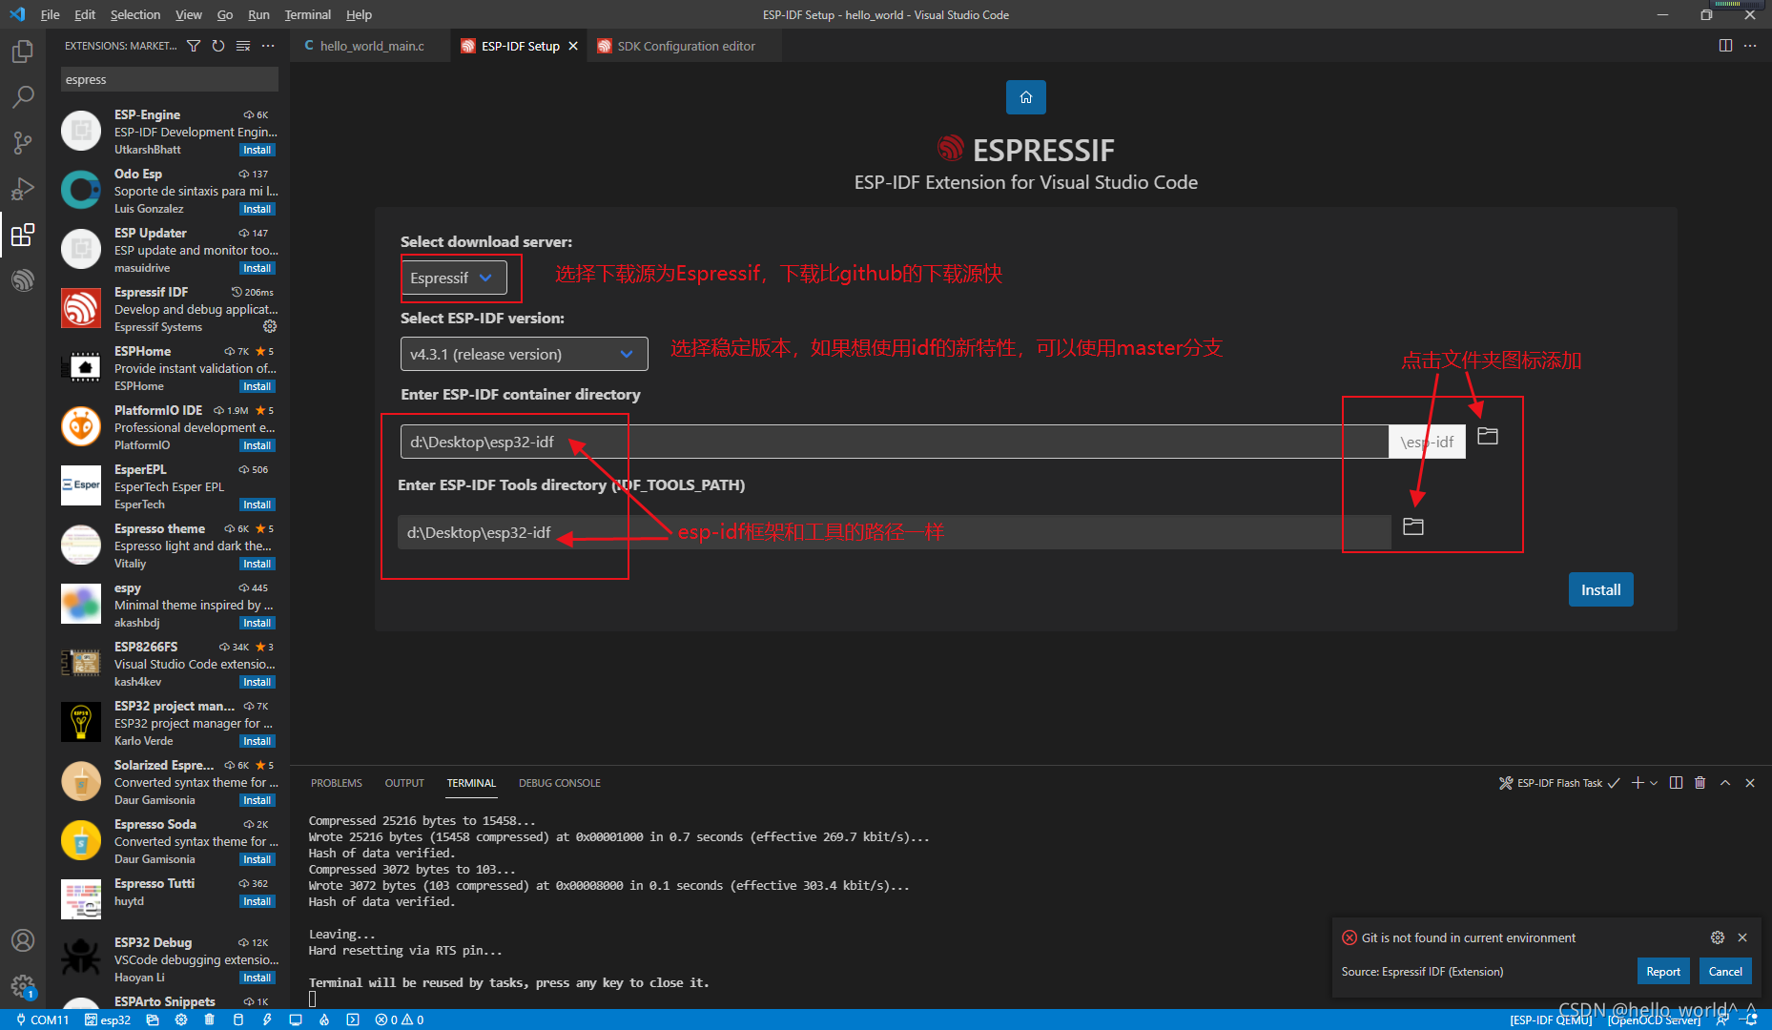This screenshot has height=1030, width=1772.
Task: Click build project icon in status bar
Action: pyautogui.click(x=238, y=1020)
